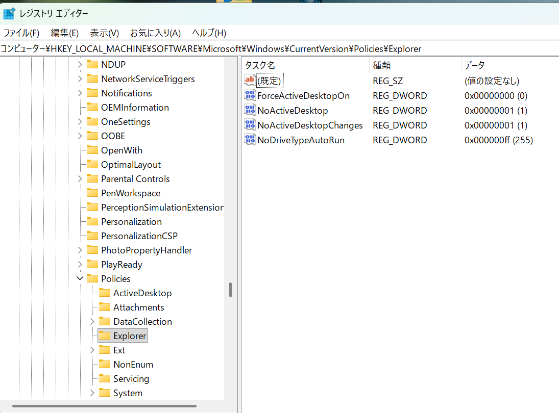The image size is (559, 413).
Task: Open the 編集(E) menu
Action: tap(64, 33)
